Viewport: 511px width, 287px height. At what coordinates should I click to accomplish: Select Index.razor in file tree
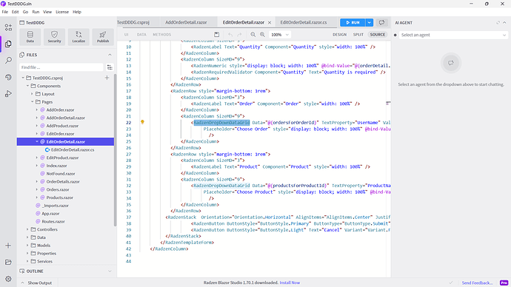pos(57,166)
